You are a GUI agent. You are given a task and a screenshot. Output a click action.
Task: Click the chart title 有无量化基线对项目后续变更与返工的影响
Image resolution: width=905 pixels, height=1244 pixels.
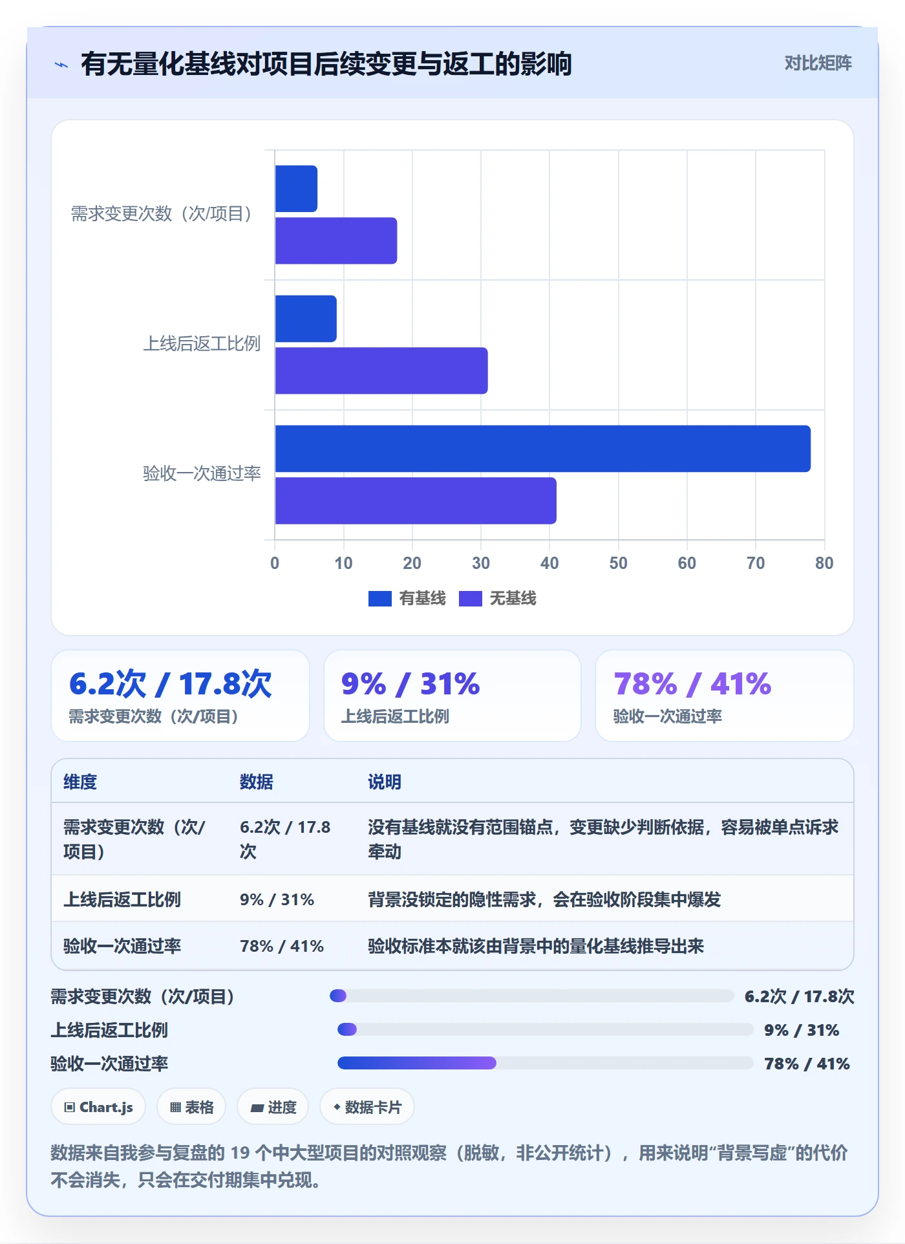coord(326,64)
